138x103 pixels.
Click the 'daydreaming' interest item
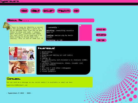pos(47,52)
